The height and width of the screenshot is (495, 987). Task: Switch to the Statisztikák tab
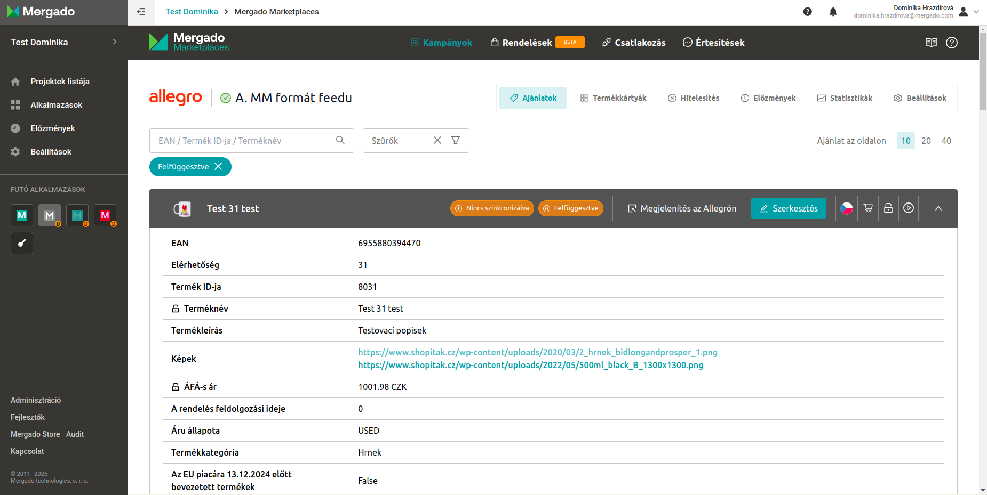845,98
